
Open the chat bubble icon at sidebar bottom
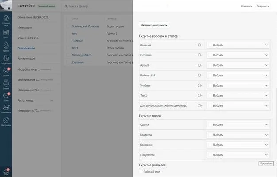pos(6,172)
